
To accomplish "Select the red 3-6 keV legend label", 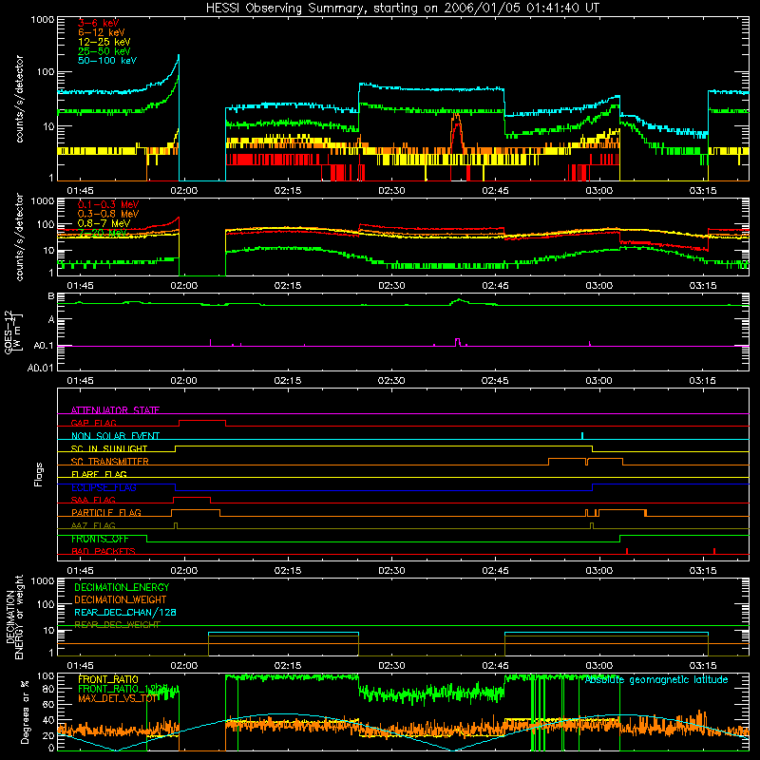I will 98,23.
